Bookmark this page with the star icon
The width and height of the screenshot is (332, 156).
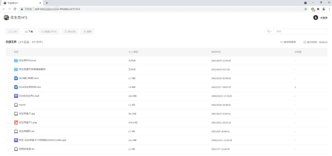[x=305, y=9]
